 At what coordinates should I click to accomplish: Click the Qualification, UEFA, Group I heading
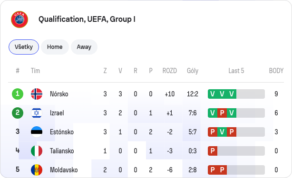point(87,19)
